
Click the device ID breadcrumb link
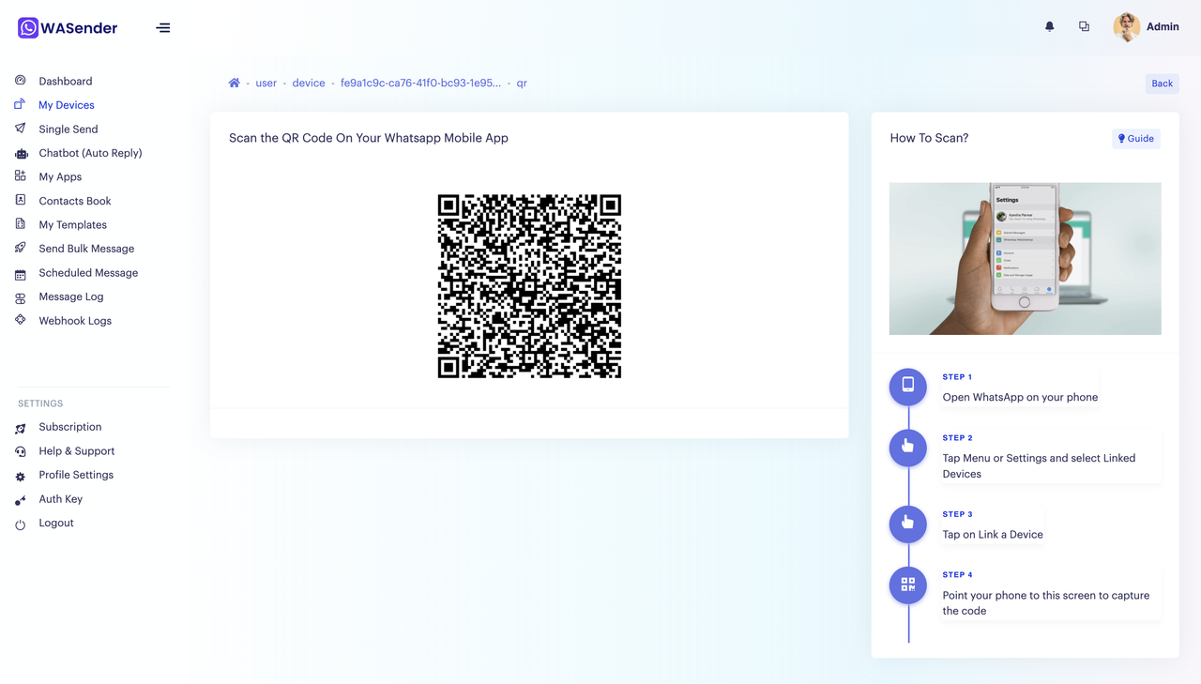420,83
